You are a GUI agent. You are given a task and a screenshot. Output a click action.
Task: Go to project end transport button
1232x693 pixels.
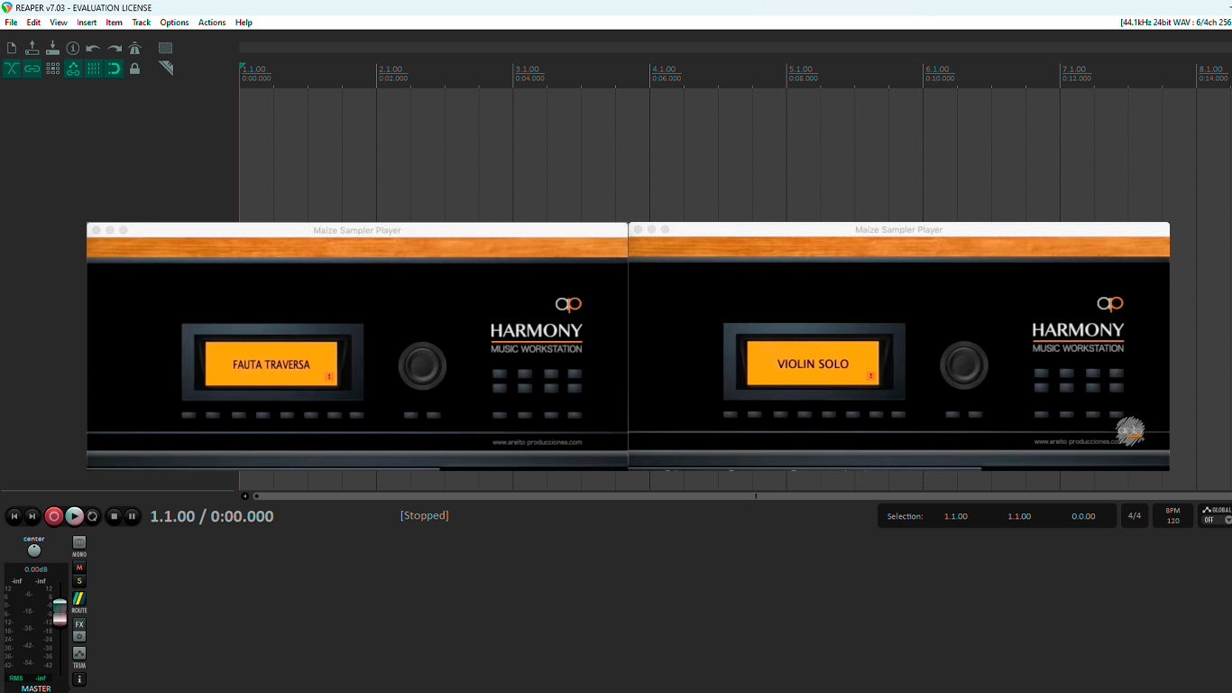click(32, 516)
